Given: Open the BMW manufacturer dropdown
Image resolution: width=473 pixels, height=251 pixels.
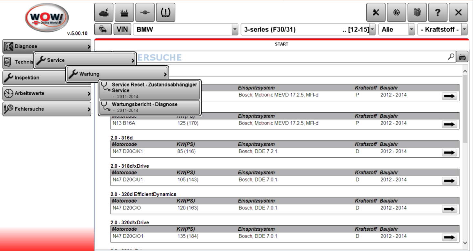Looking at the screenshot, I should click(186, 29).
